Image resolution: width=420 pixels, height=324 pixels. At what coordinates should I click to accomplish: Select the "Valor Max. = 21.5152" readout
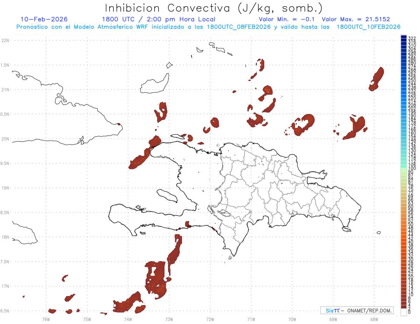(356, 19)
